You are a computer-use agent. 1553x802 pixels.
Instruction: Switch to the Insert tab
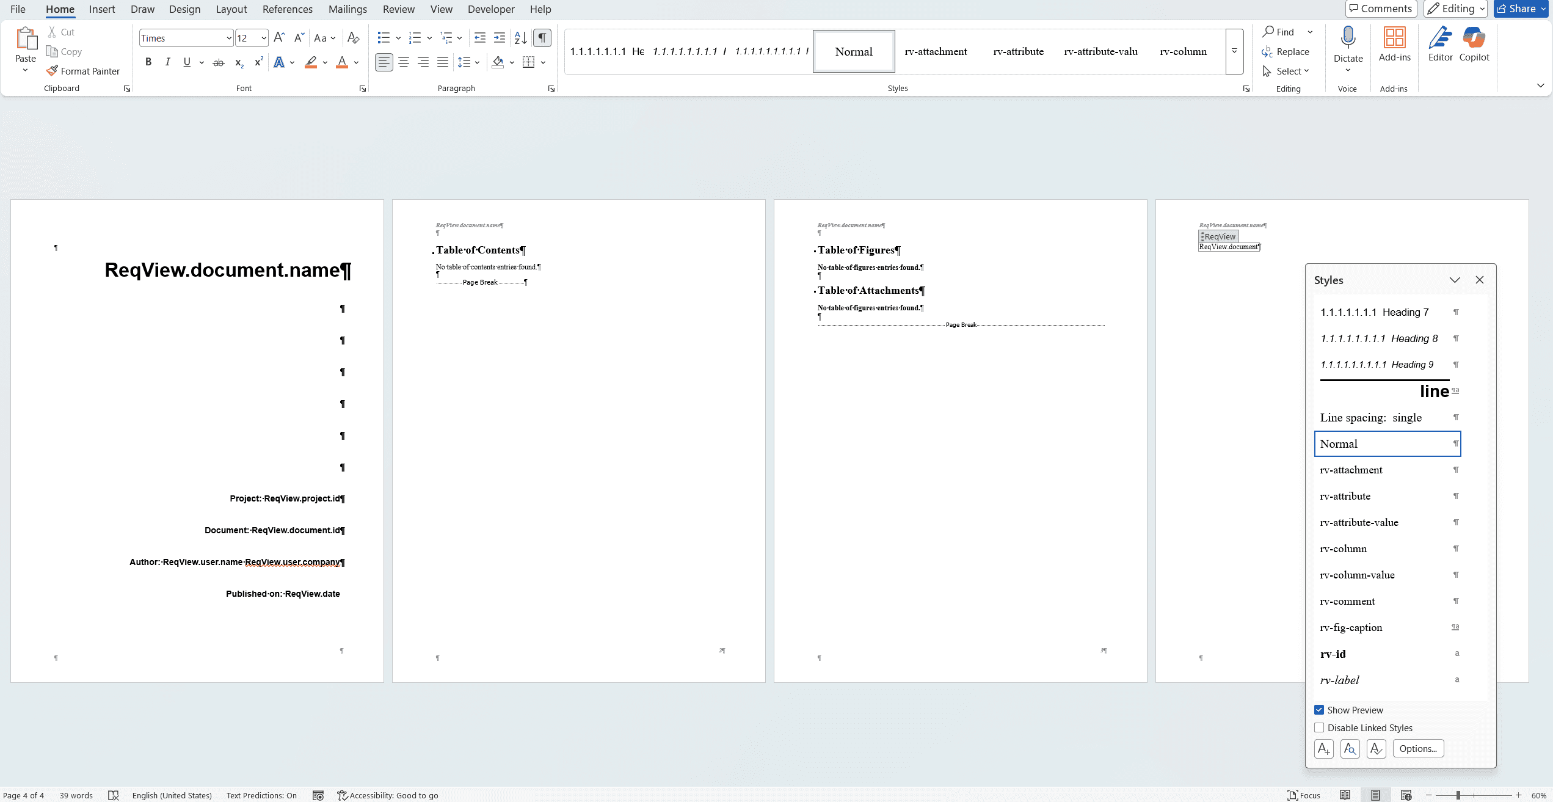[102, 9]
